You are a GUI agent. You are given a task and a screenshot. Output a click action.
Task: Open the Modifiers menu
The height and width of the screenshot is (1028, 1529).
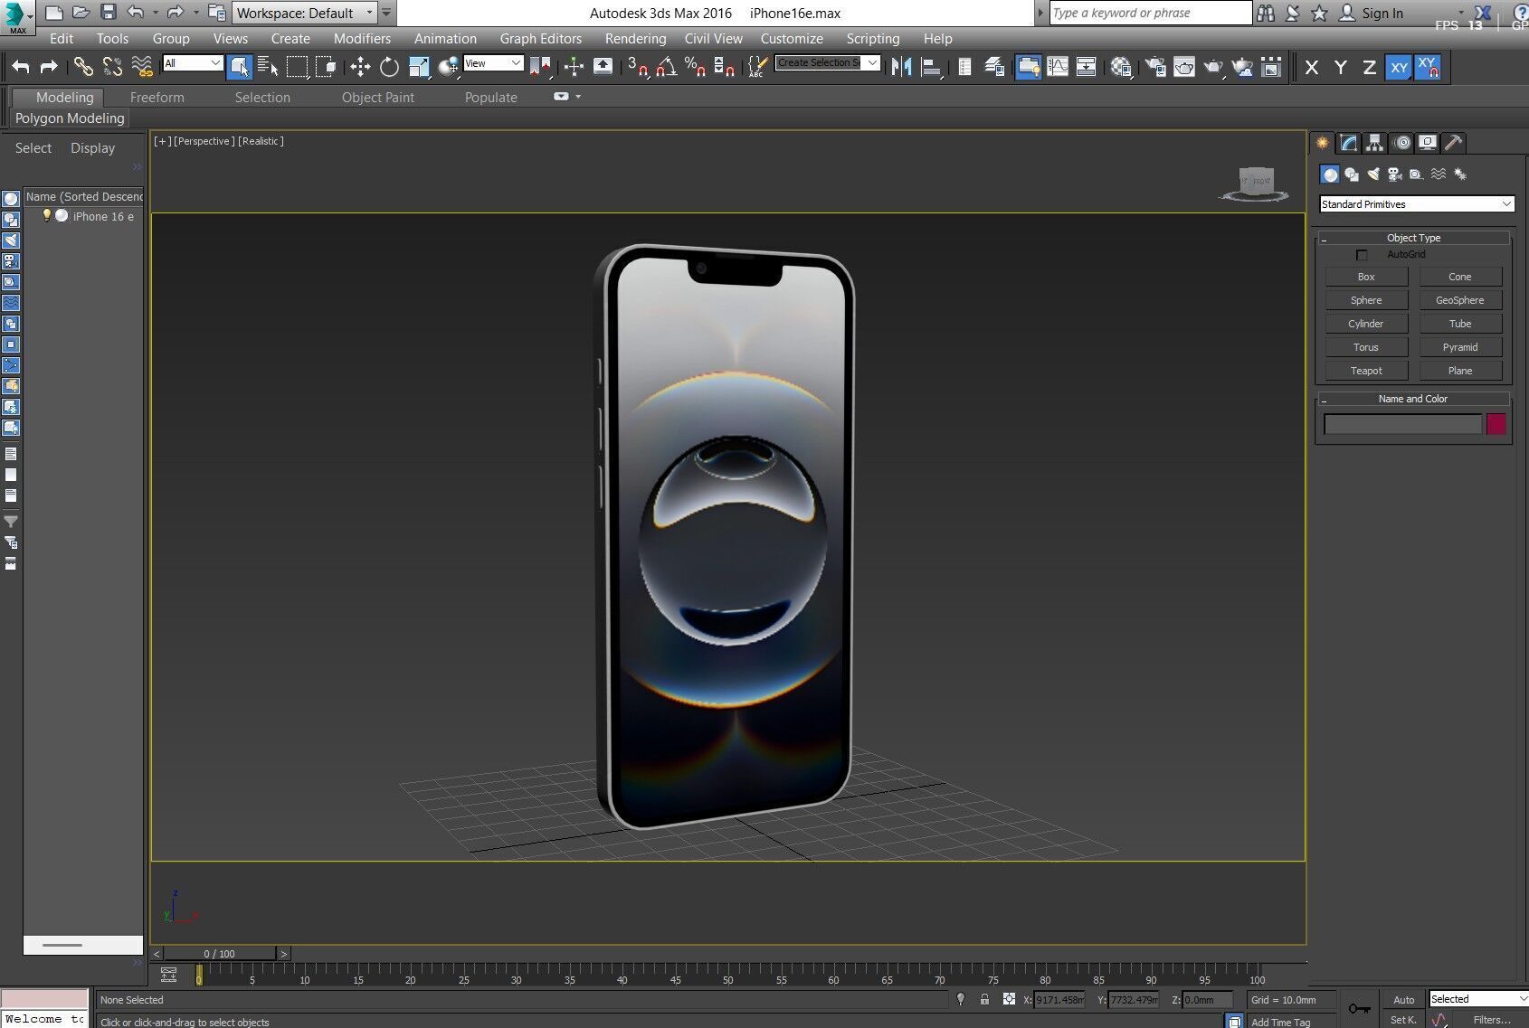362,39
